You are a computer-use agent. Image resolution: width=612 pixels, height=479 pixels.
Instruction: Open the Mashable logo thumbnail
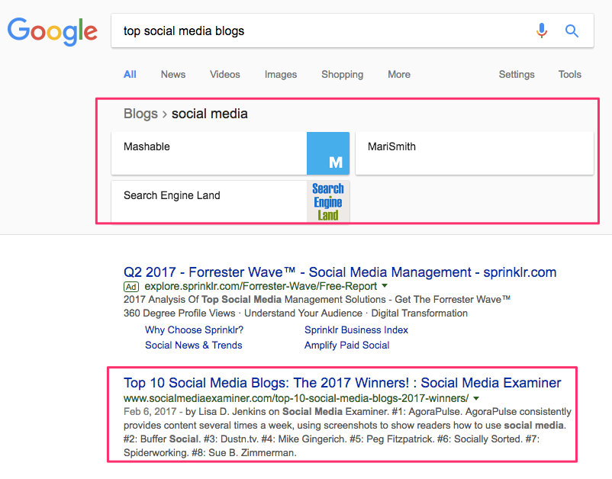pos(328,153)
